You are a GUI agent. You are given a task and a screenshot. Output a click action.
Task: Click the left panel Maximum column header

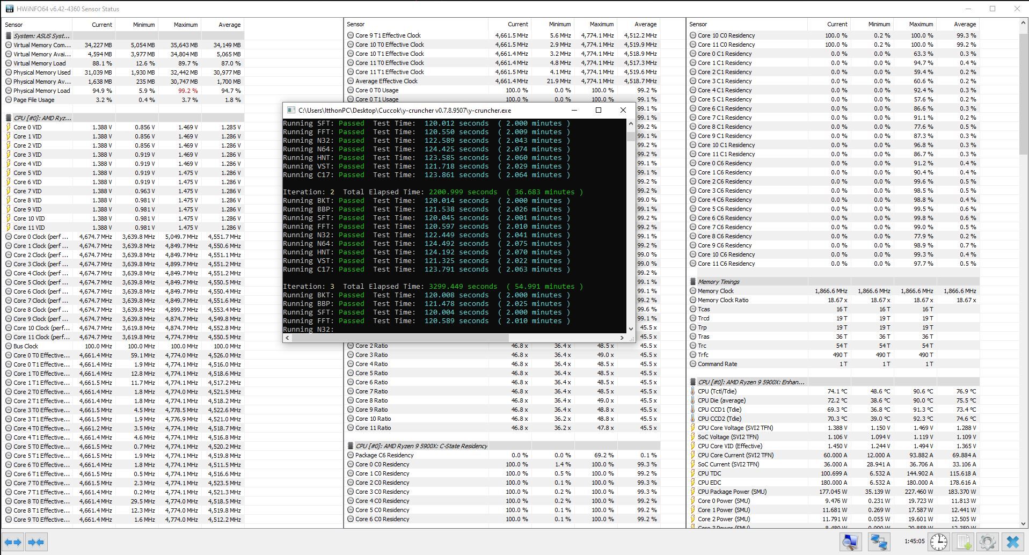179,25
